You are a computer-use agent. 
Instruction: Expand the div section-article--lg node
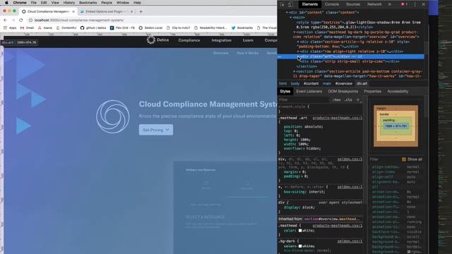(x=298, y=42)
